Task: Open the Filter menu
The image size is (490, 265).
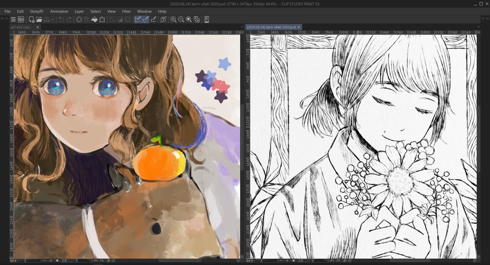Action: coord(126,11)
